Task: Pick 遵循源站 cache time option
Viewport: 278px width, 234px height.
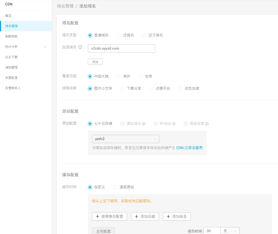Action: coord(115,187)
